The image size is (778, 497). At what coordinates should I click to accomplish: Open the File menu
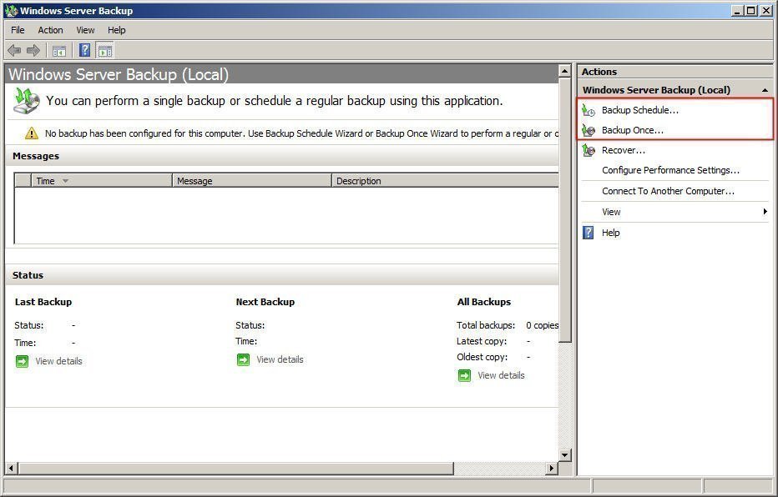point(18,30)
